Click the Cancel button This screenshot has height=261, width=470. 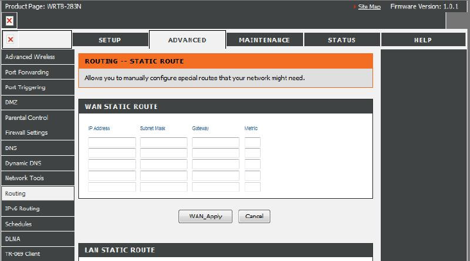tap(254, 216)
